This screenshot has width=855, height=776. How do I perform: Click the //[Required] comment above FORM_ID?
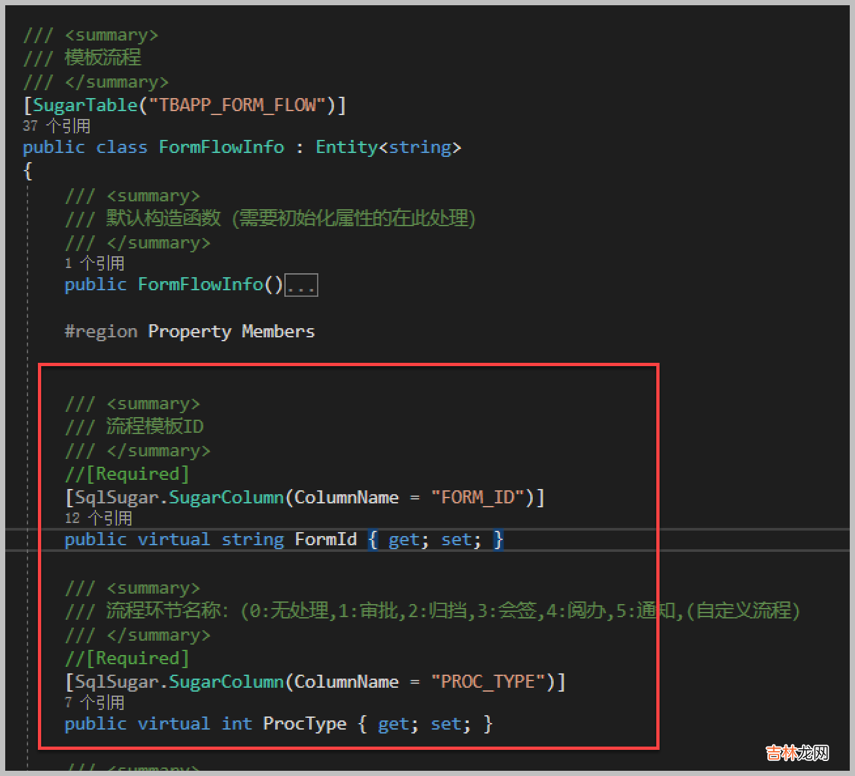[127, 474]
